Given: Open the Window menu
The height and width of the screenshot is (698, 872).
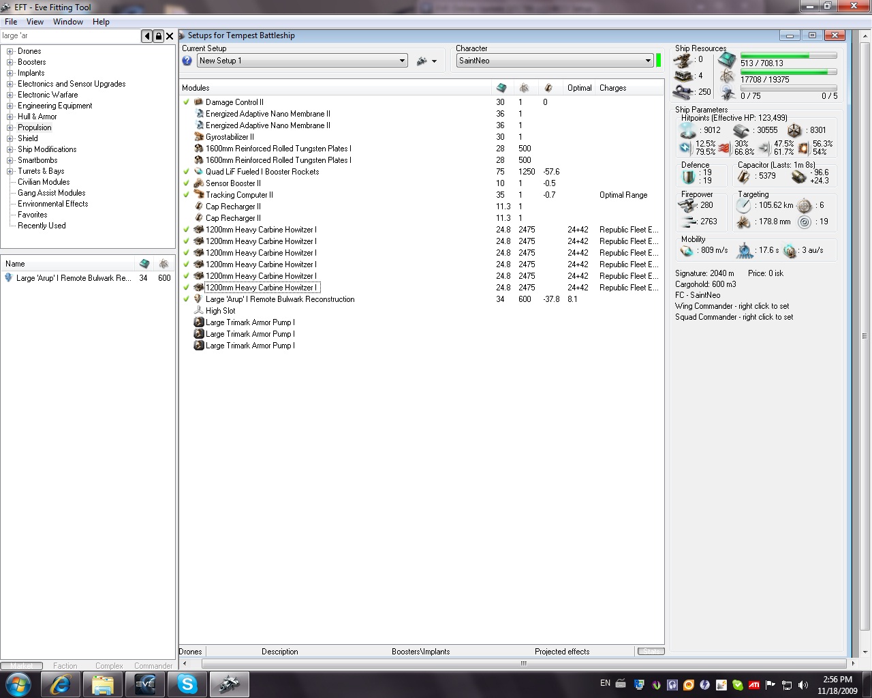Looking at the screenshot, I should (68, 22).
